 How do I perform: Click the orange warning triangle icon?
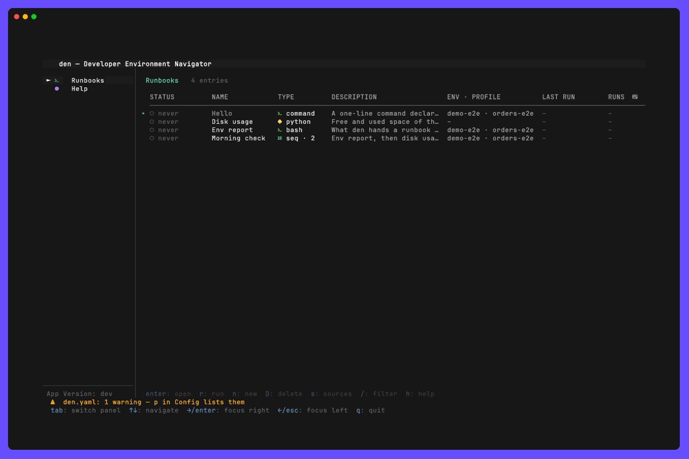coord(53,402)
